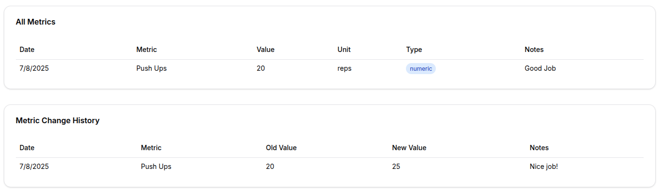Click the Metric Change History heading
Screen dimensions: 660x193
click(57, 121)
